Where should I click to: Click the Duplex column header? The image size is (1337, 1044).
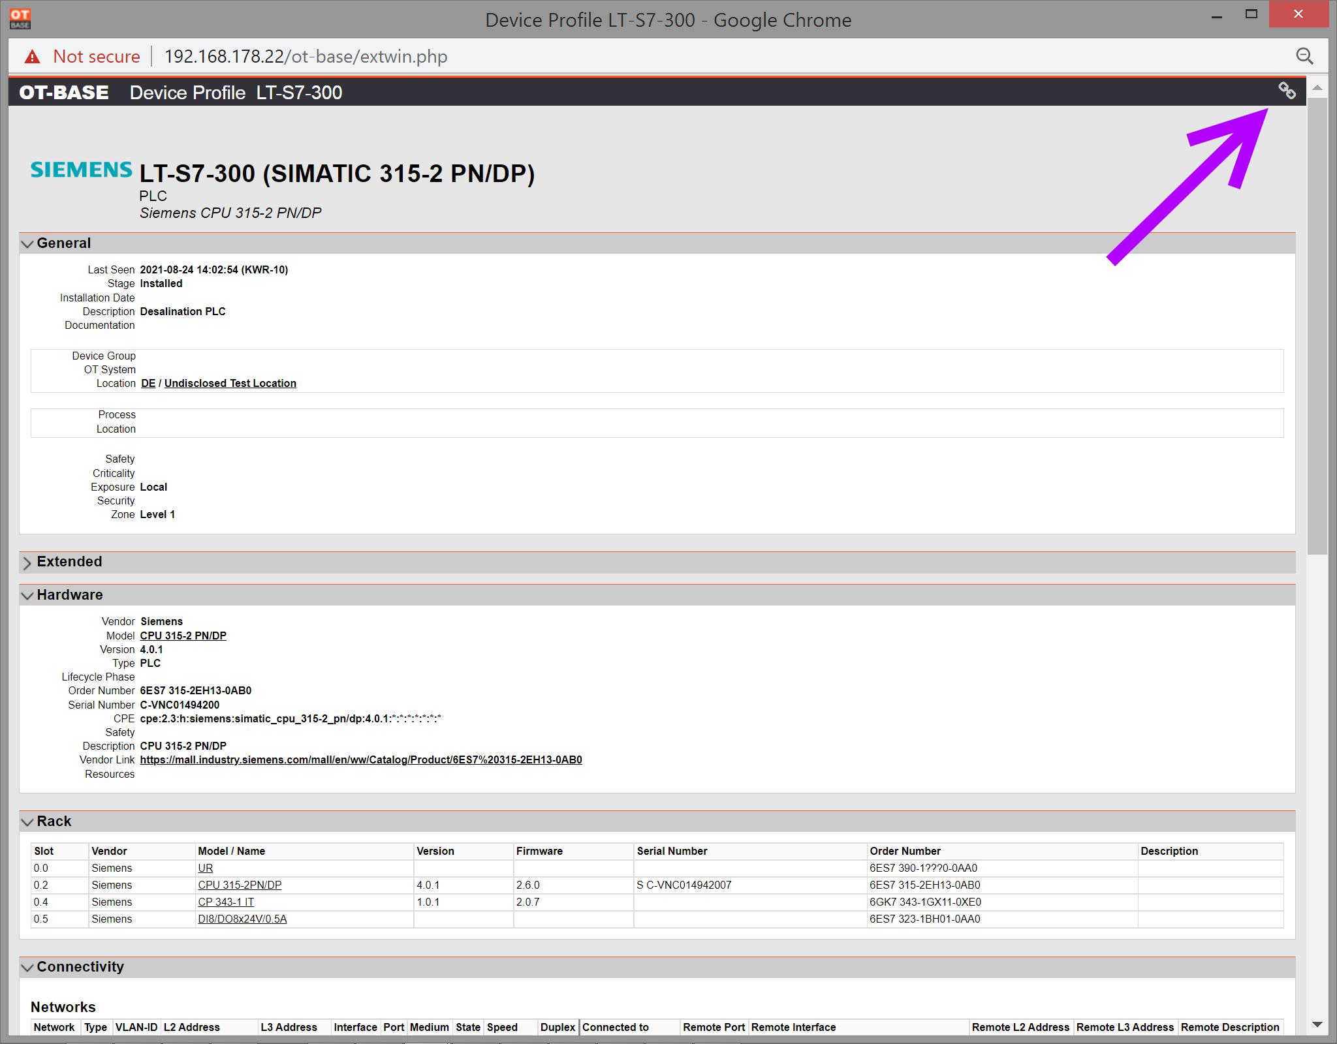[x=558, y=1027]
